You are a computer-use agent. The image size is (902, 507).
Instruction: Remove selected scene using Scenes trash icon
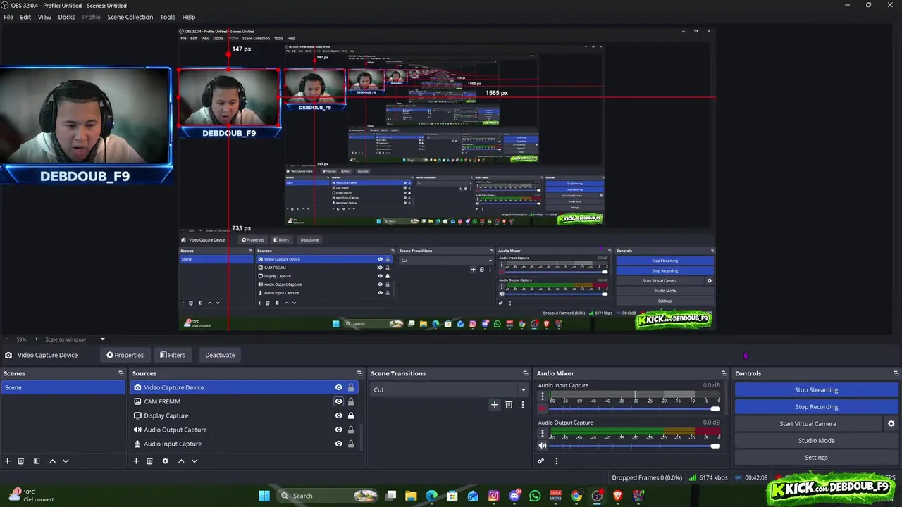(x=21, y=461)
